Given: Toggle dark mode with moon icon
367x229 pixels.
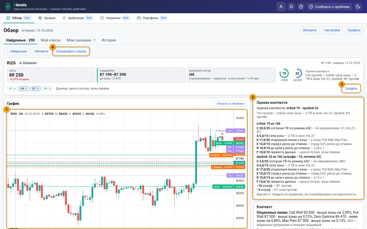Looking at the screenshot, I should (x=358, y=7).
